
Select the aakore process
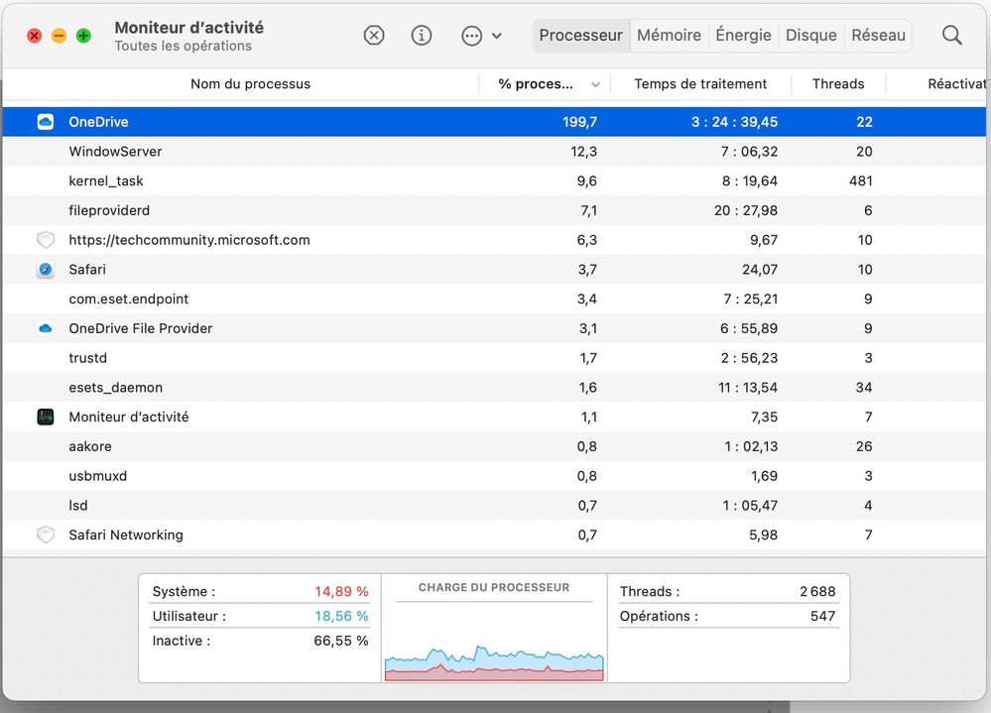click(x=90, y=446)
